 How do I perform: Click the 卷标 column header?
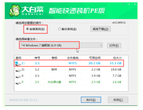[54, 58]
